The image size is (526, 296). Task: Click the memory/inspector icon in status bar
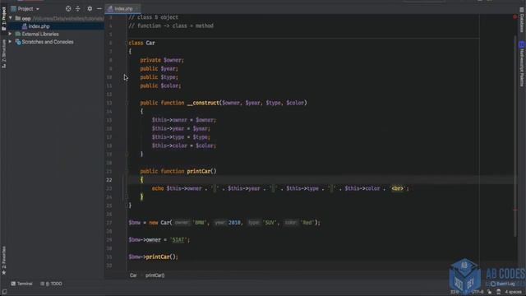(x=499, y=292)
